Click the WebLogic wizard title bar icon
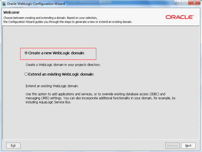 point(3,4)
